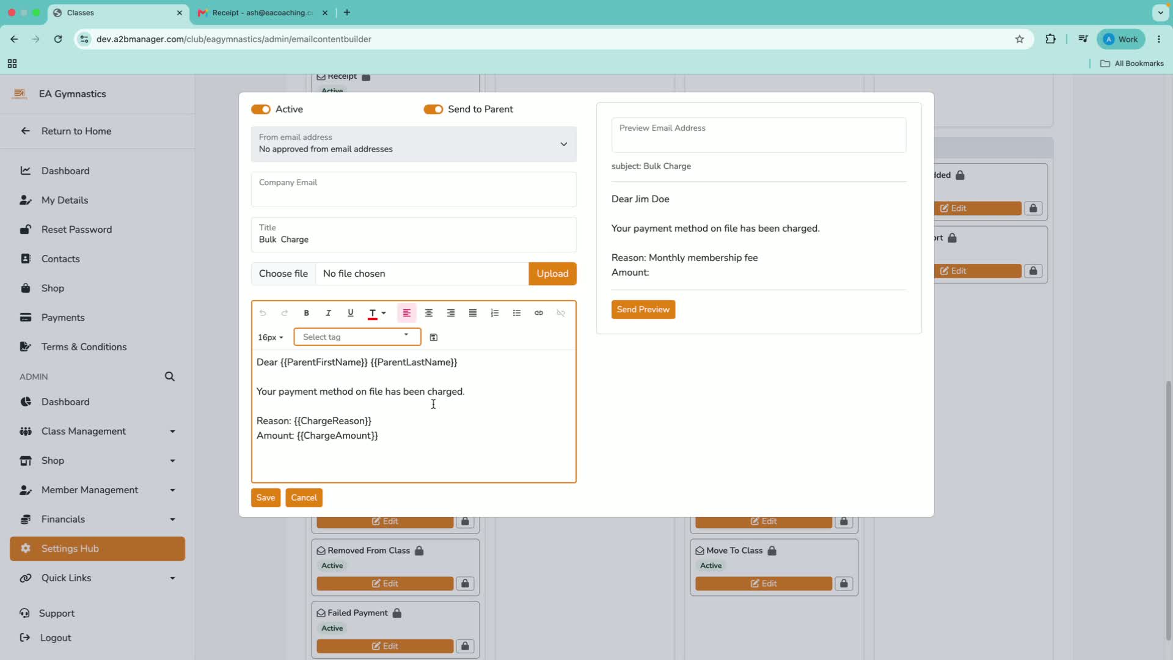Justify the email body text
The image size is (1173, 660).
(473, 313)
